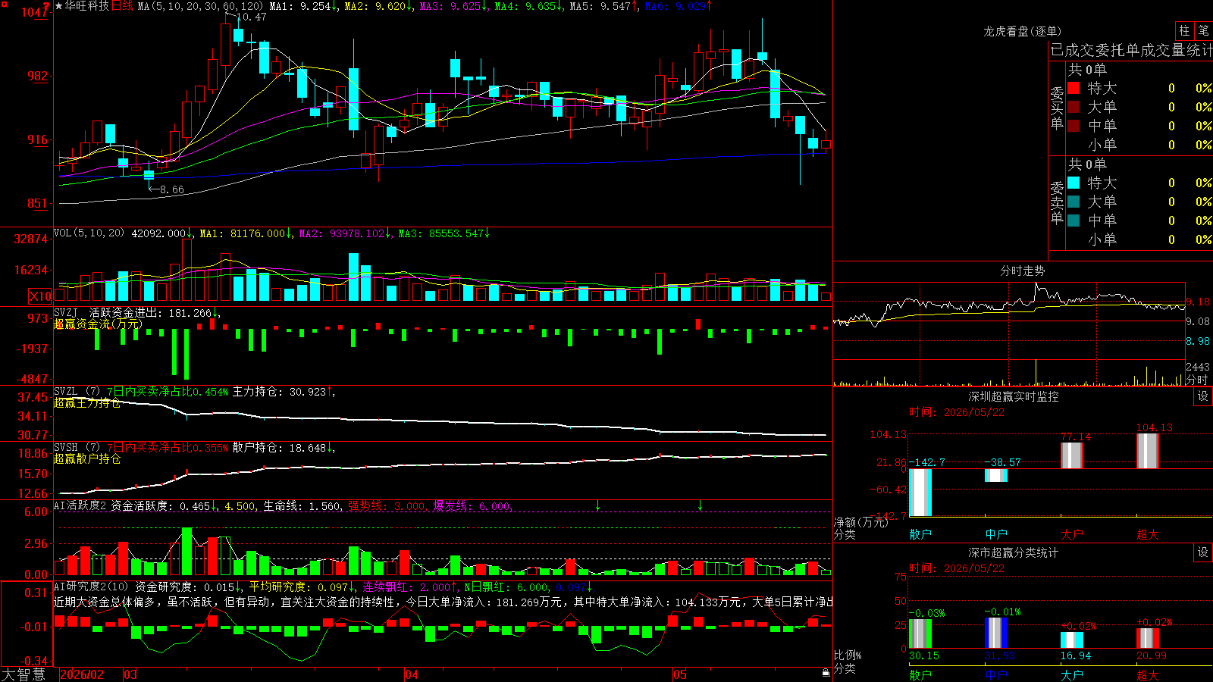Click the 委卖单 section label
The width and height of the screenshot is (1213, 682).
(1057, 203)
